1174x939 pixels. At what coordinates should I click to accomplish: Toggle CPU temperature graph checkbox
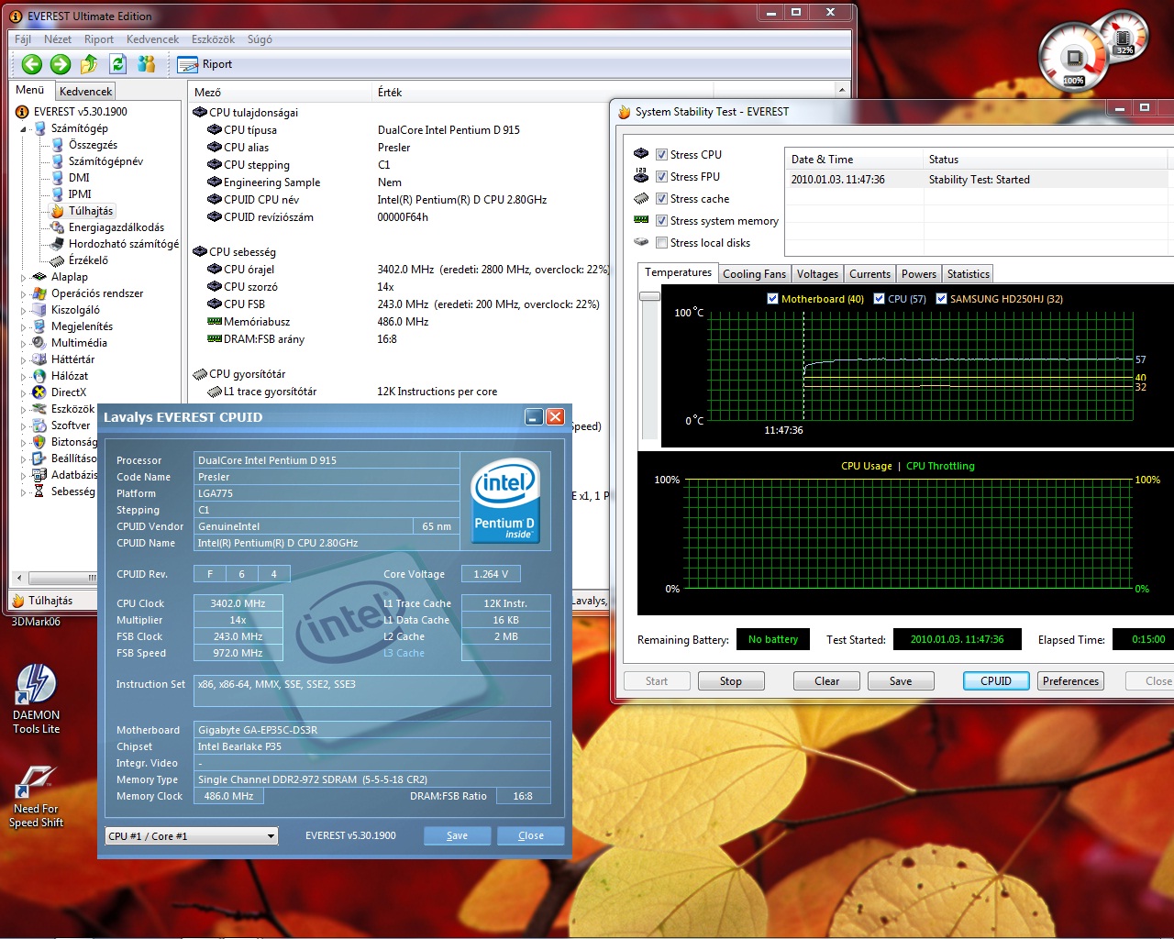tap(879, 298)
